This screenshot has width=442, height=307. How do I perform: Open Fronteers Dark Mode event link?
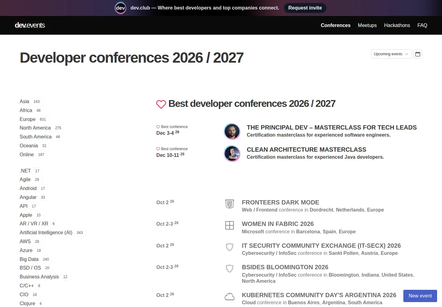point(281,202)
